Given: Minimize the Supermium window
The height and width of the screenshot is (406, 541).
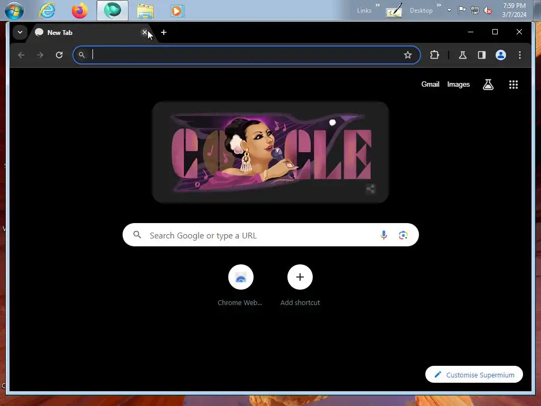Looking at the screenshot, I should 471,32.
